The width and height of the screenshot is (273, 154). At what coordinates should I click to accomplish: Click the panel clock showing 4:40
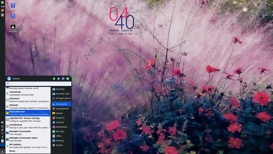point(3,6)
